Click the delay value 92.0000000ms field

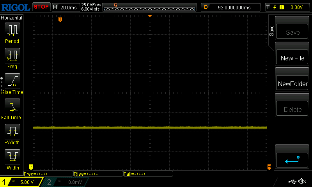click(230, 7)
